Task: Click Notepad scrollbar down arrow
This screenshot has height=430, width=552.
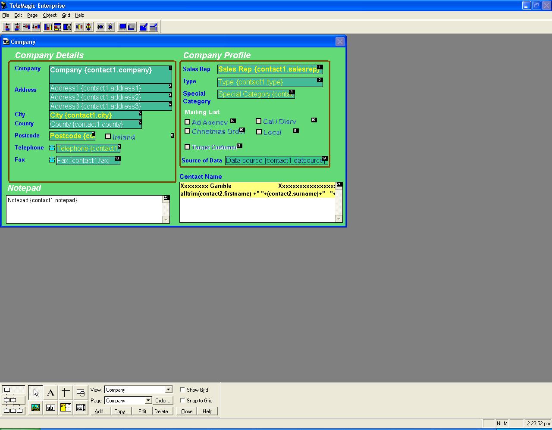Action: [x=166, y=220]
